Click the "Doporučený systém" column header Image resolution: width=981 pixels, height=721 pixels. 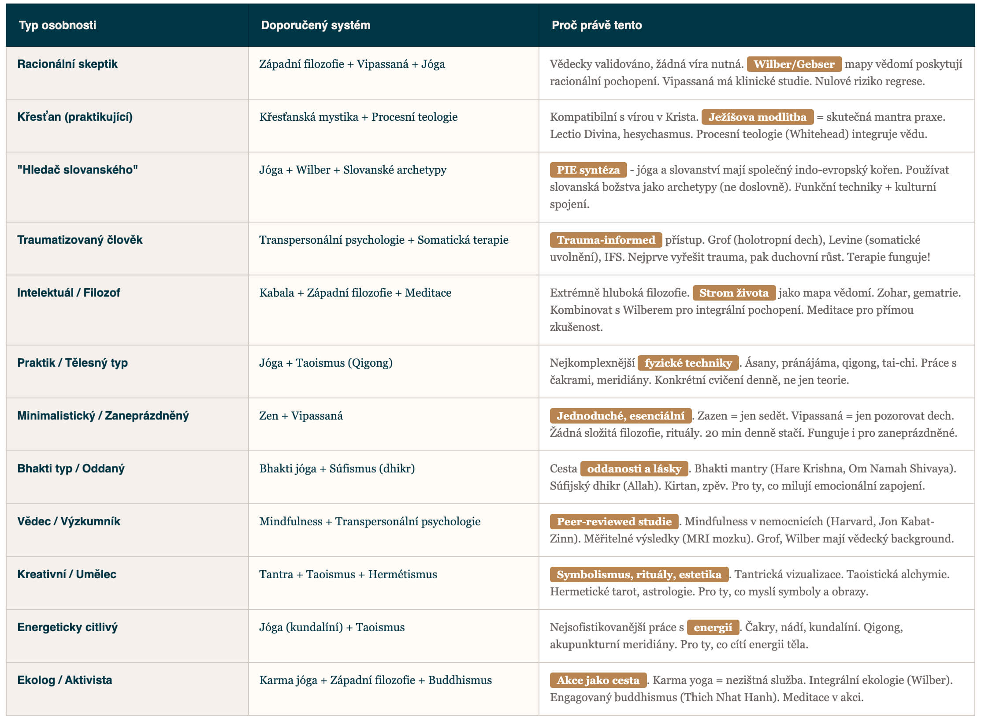click(316, 25)
